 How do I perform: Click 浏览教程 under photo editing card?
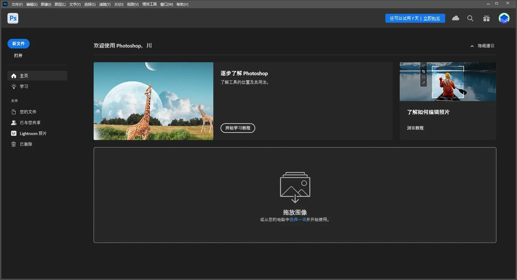[415, 128]
